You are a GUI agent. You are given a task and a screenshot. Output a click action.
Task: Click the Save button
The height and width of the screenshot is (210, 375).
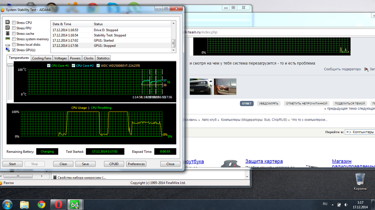click(85, 164)
